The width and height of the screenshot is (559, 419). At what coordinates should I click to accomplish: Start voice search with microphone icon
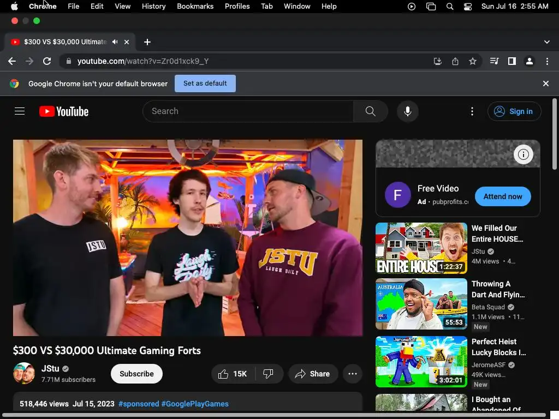point(407,111)
